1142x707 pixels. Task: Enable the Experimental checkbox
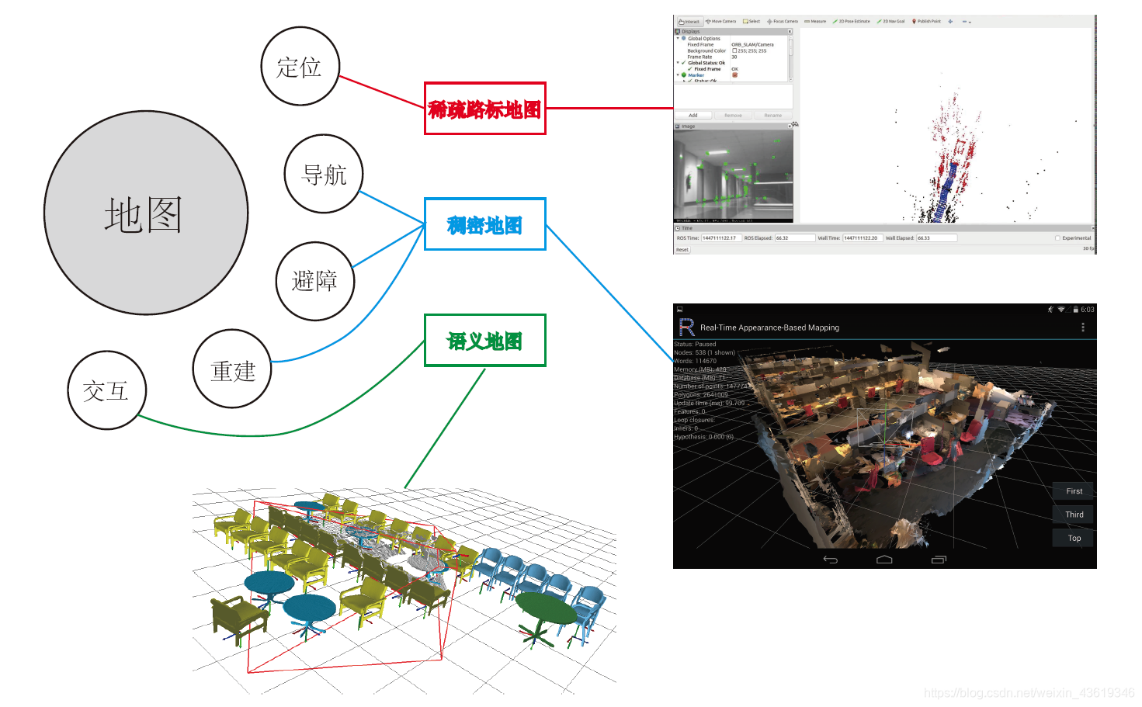[1057, 238]
